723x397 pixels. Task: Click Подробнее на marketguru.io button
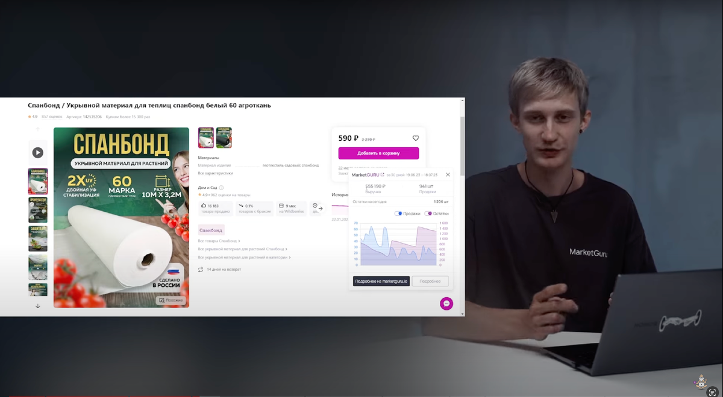[381, 281]
